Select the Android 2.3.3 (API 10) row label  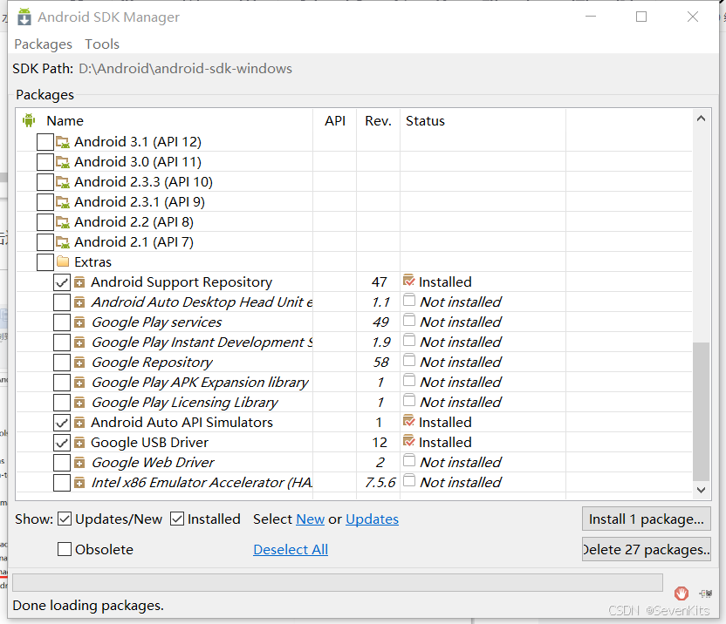(x=143, y=182)
